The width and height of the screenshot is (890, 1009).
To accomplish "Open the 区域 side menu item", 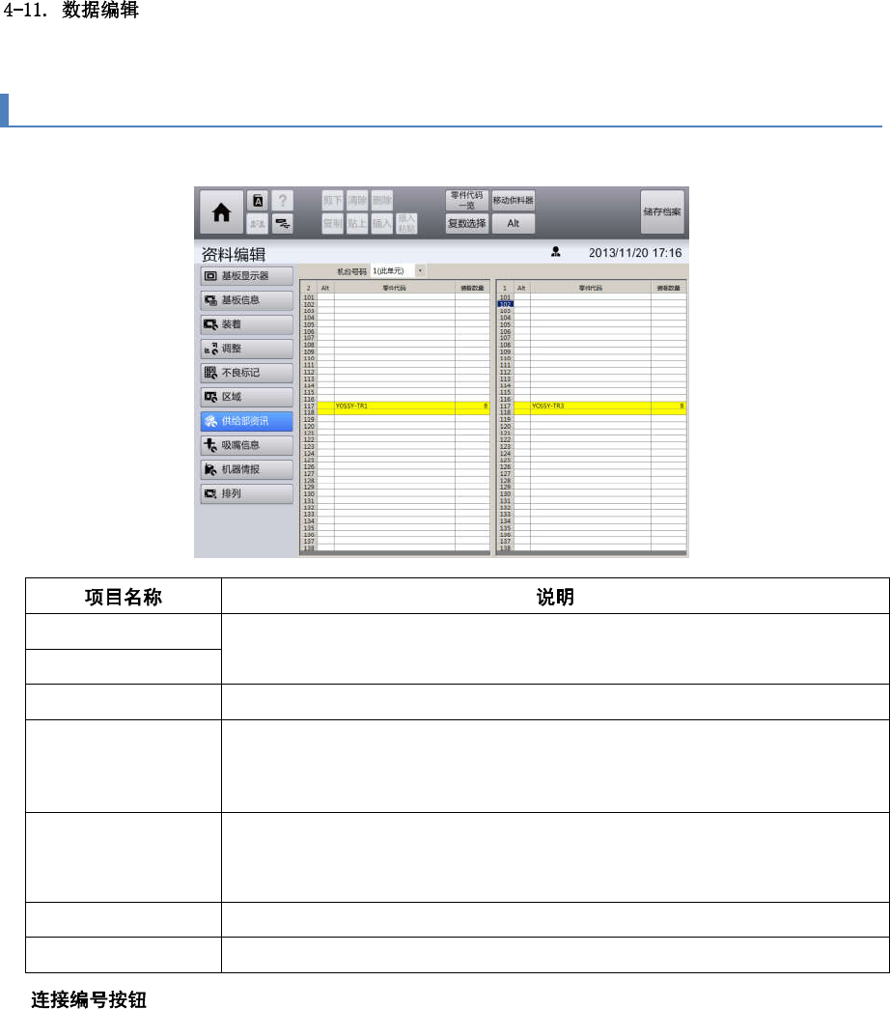I will point(246,397).
